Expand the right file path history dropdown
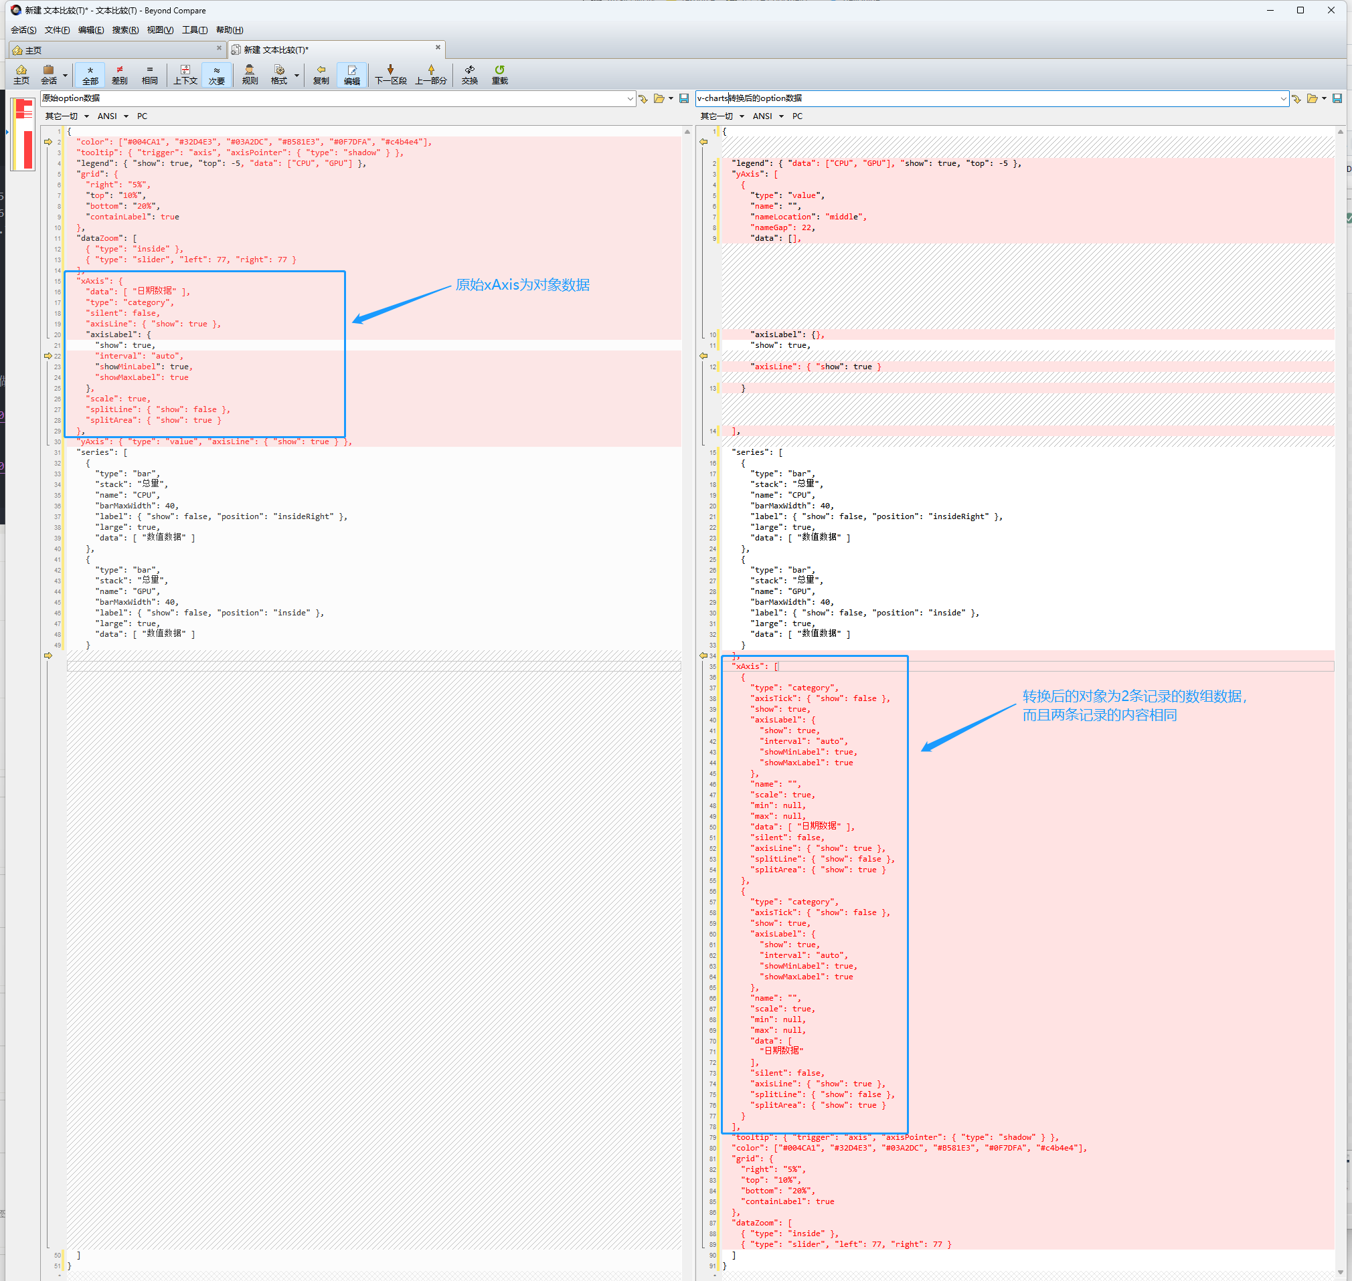 pos(1283,99)
